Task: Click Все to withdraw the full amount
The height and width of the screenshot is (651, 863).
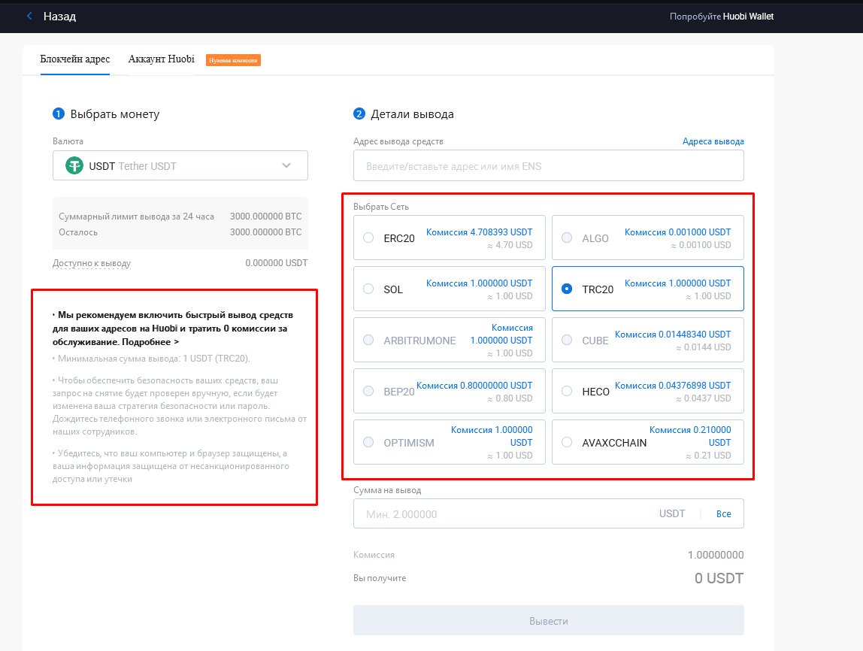Action: [x=723, y=514]
